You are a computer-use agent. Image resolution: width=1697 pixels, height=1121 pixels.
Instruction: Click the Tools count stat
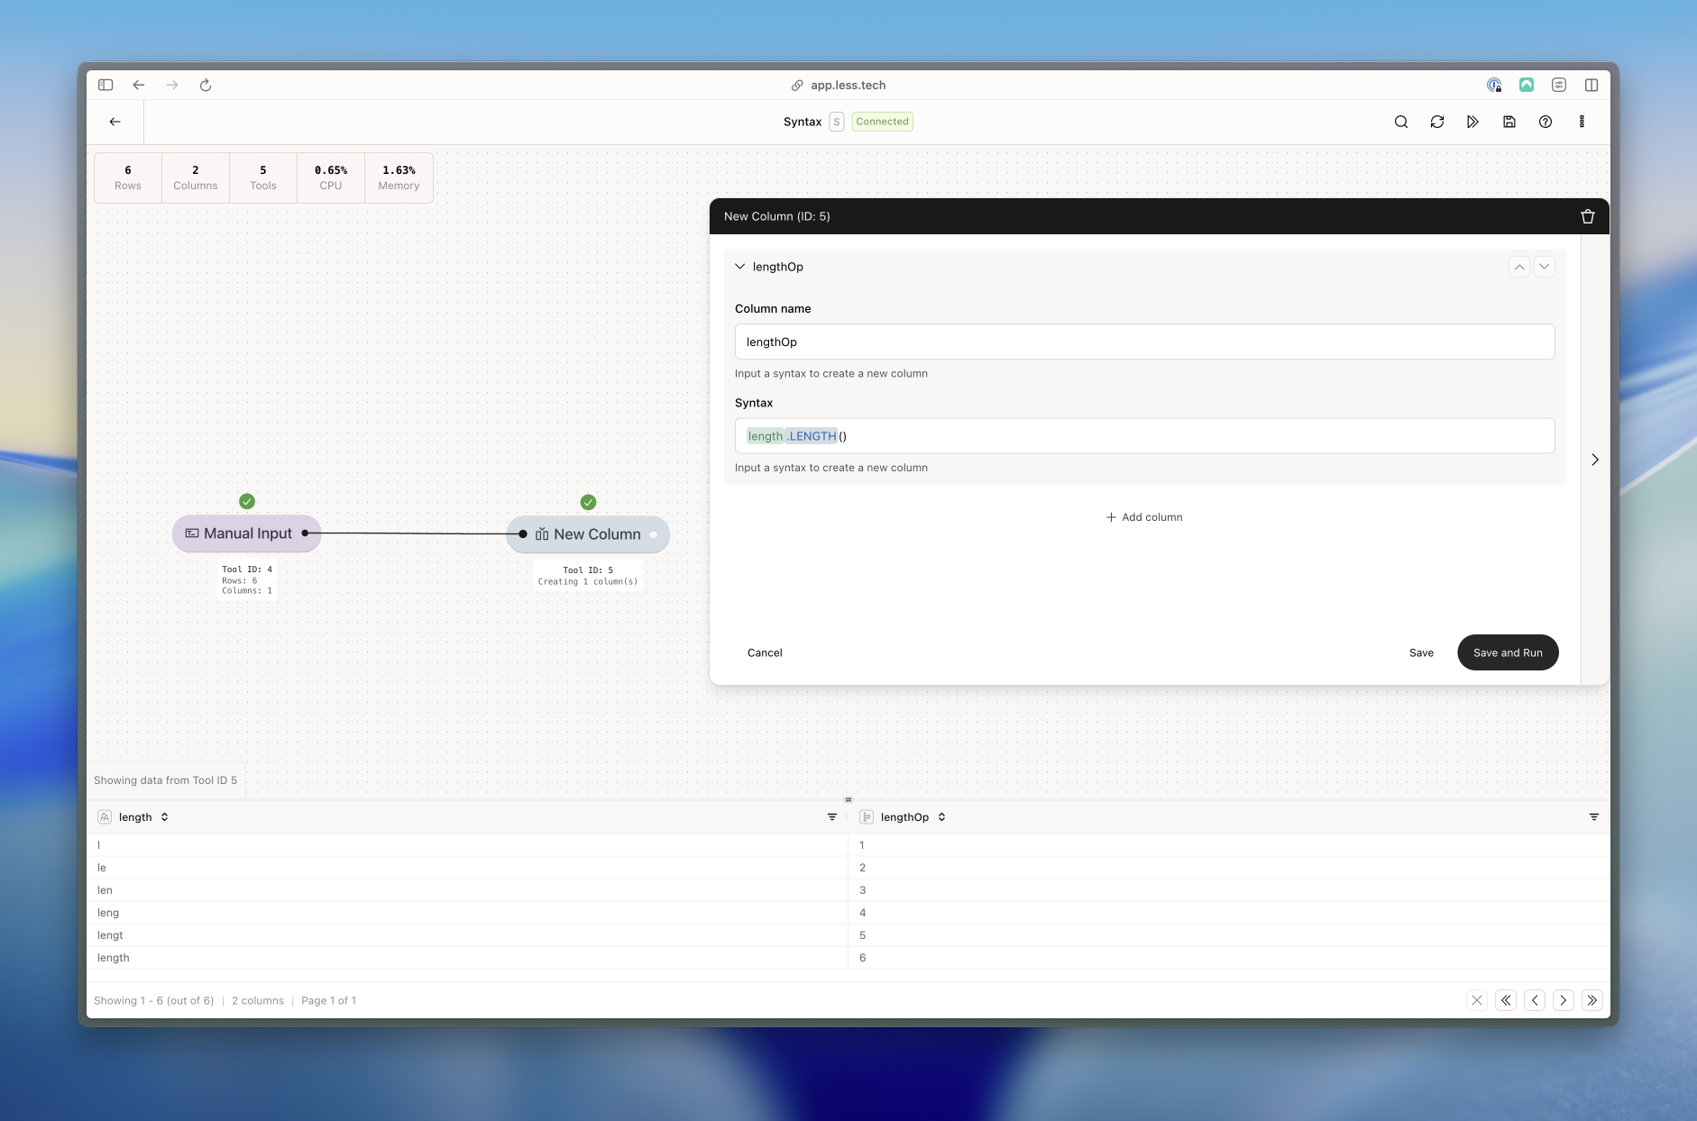pyautogui.click(x=263, y=178)
